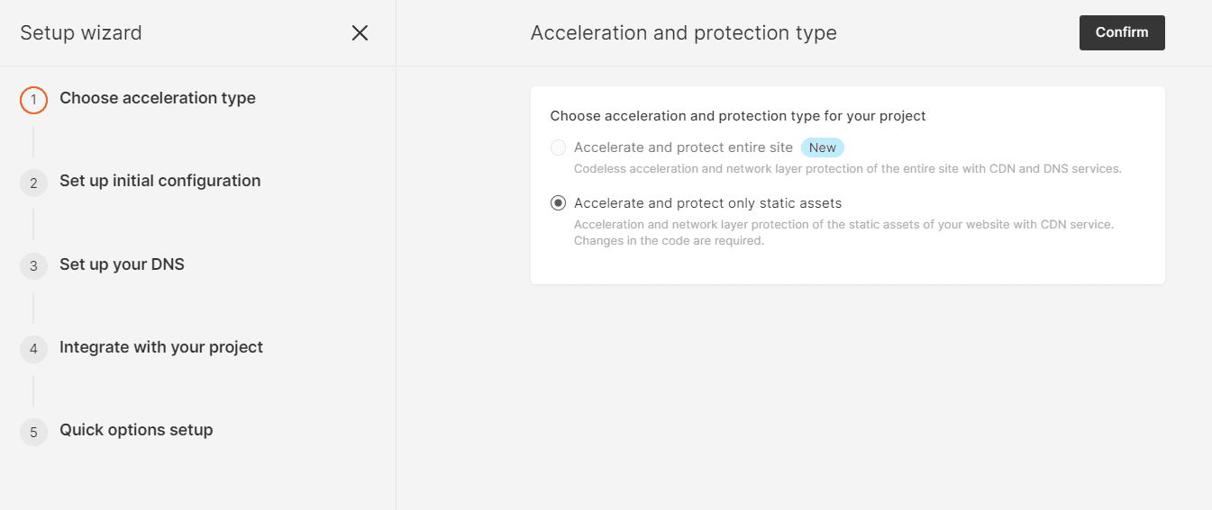Image resolution: width=1212 pixels, height=510 pixels.
Task: Click the Accelerate and protect only static assets label
Action: point(707,203)
